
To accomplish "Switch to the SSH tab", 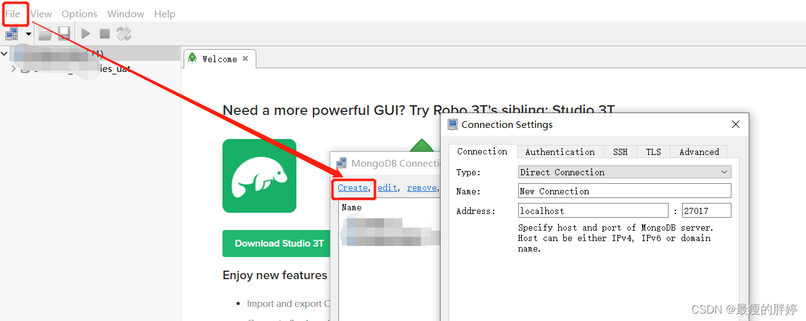I will click(x=620, y=152).
